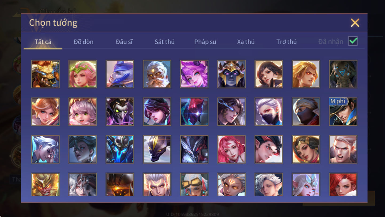
Task: Filter heroes by 'Sát thủ' tab
Action: point(165,42)
